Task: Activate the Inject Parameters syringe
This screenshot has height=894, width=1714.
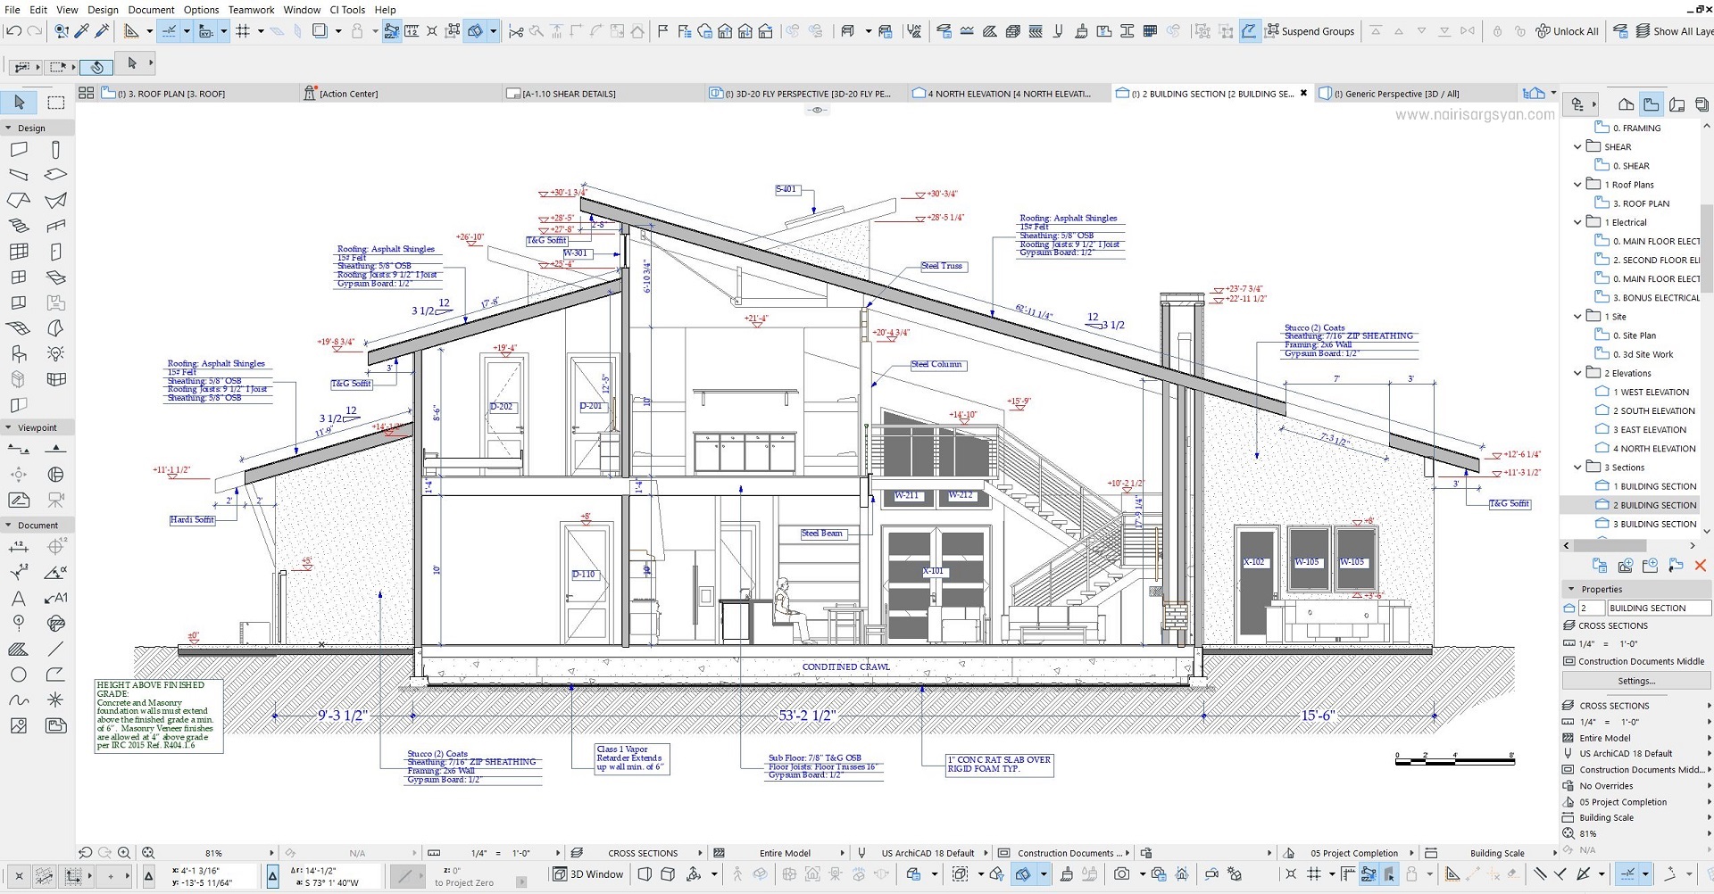Action: click(102, 31)
